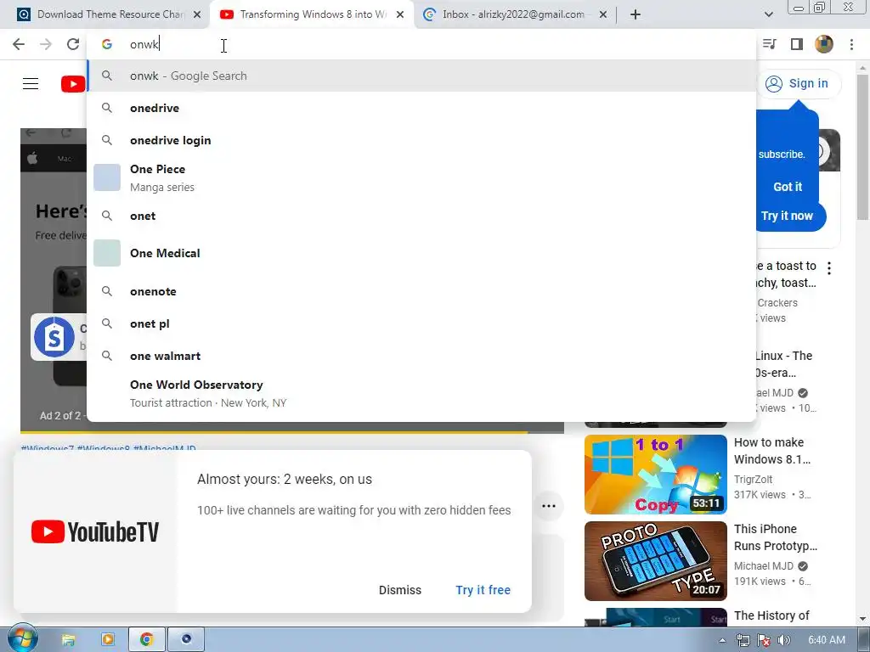Pick the one walmart suggestion

pyautogui.click(x=421, y=356)
